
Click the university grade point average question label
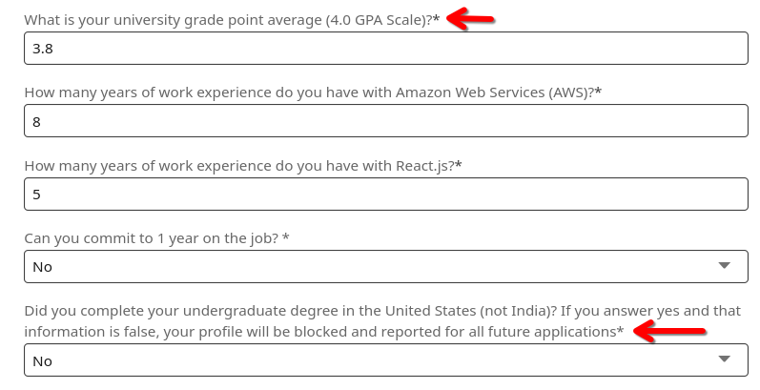[x=227, y=19]
